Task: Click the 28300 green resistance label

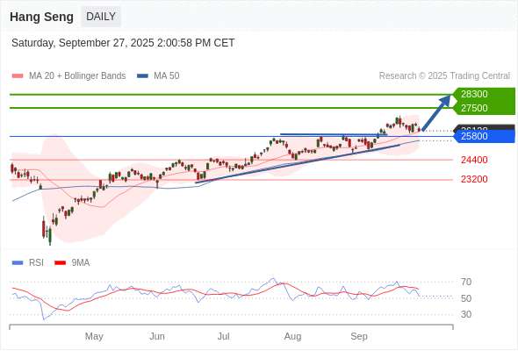Action: [484, 94]
